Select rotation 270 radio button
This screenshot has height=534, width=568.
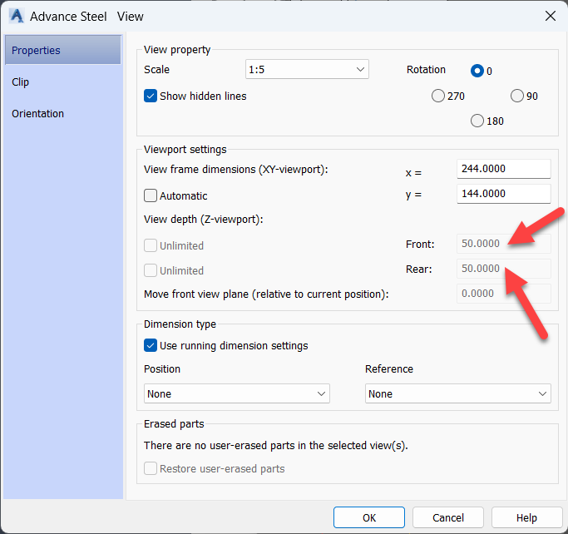[438, 96]
